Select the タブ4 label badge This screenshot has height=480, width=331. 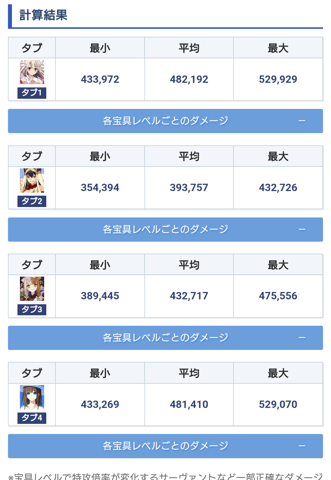32,418
